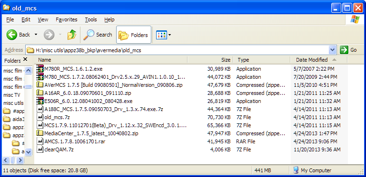
Task: Sort by Date Modified column header
Action: [319, 60]
